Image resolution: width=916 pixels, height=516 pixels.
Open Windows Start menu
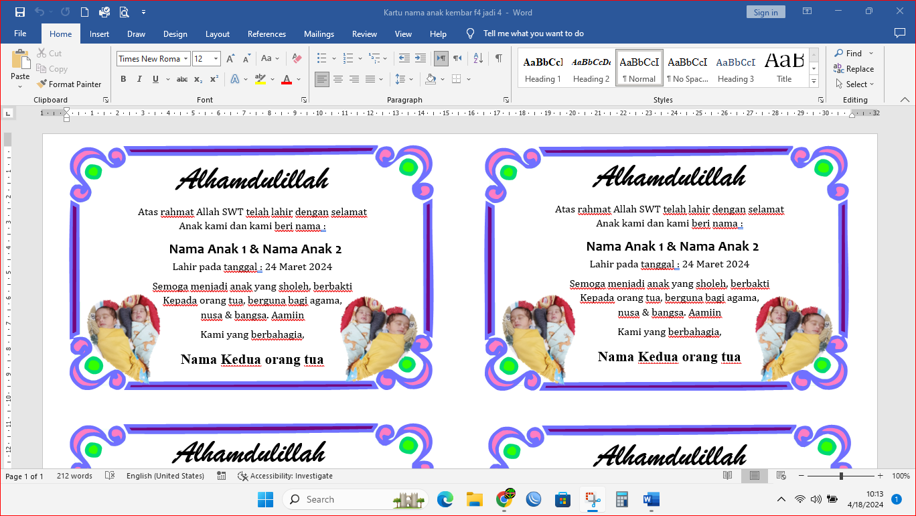coord(265,499)
